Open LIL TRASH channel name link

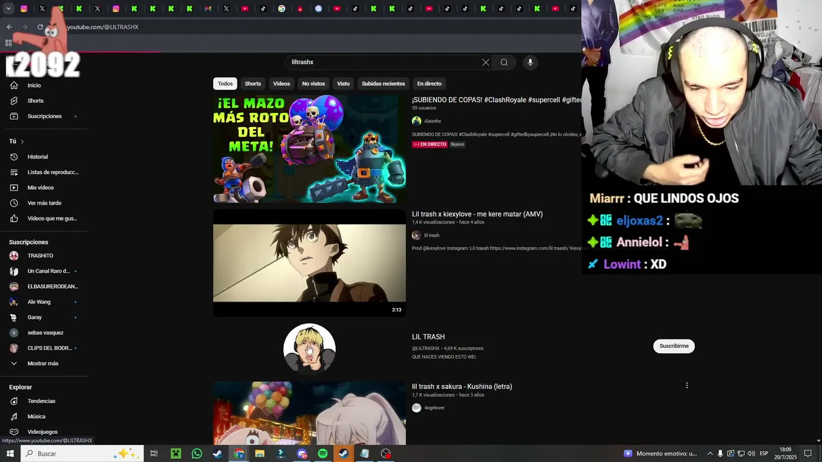(428, 337)
